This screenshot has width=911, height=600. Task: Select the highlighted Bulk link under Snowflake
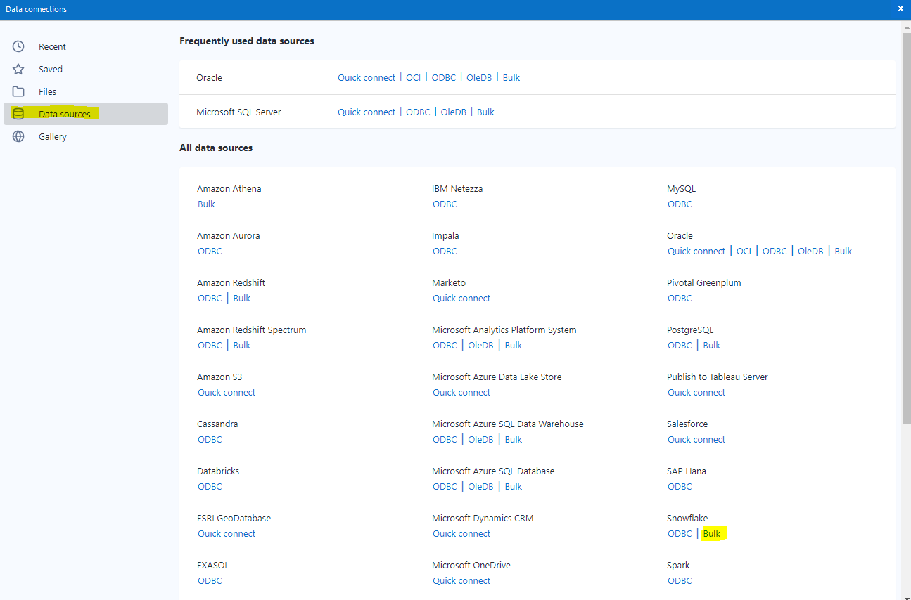[712, 533]
